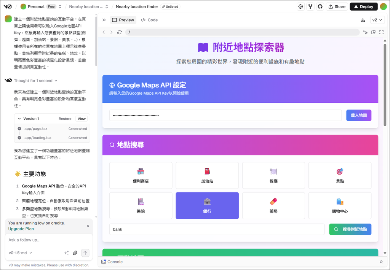Open app/loading.tsx generated file
The width and height of the screenshot is (390, 270).
(38, 138)
